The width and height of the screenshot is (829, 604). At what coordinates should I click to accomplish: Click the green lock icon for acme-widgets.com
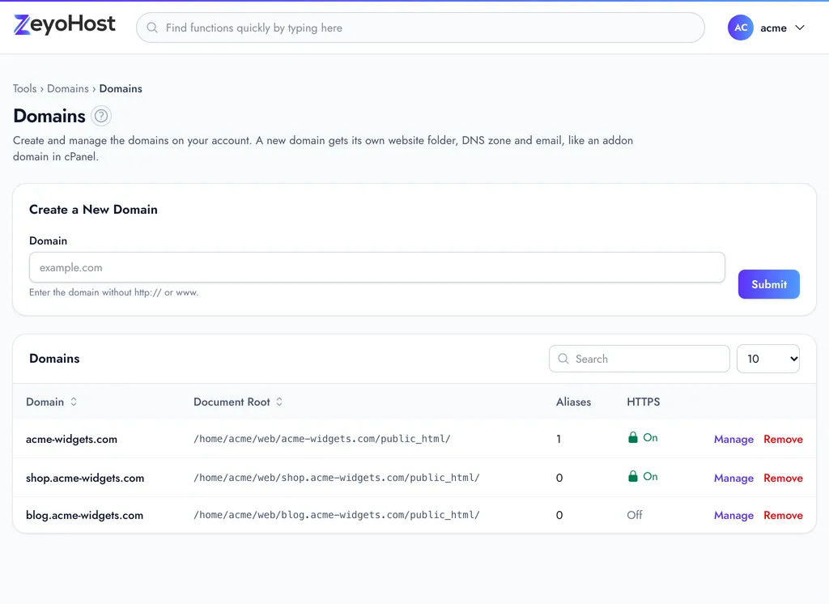coord(632,437)
